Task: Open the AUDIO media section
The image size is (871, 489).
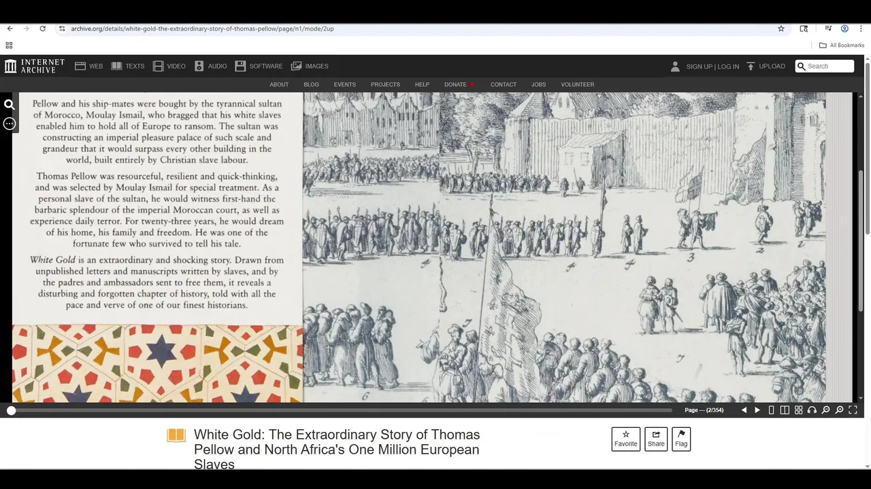Action: tap(210, 66)
